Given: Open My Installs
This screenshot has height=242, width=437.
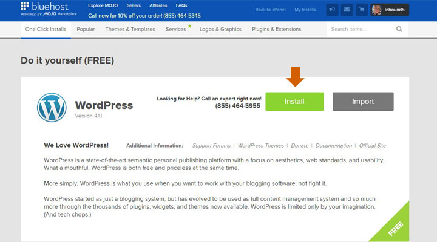Looking at the screenshot, I should point(305,10).
